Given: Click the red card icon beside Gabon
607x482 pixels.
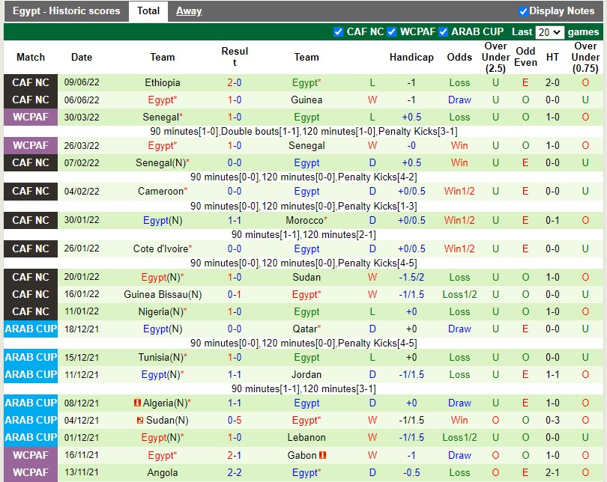Looking at the screenshot, I should coord(322,455).
